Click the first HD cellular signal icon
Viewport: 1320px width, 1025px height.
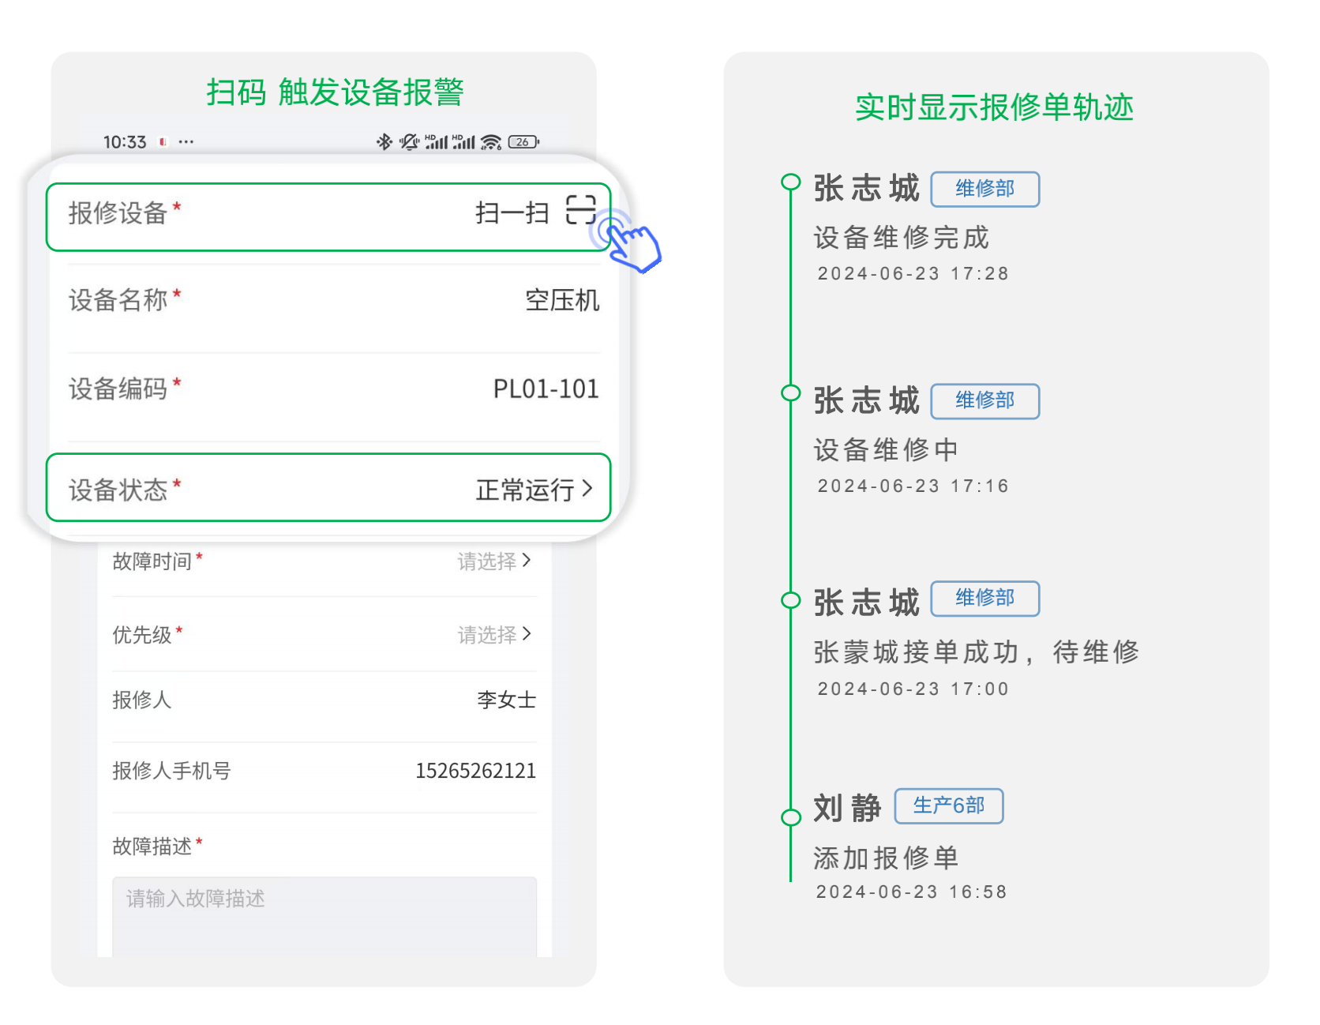(x=436, y=142)
